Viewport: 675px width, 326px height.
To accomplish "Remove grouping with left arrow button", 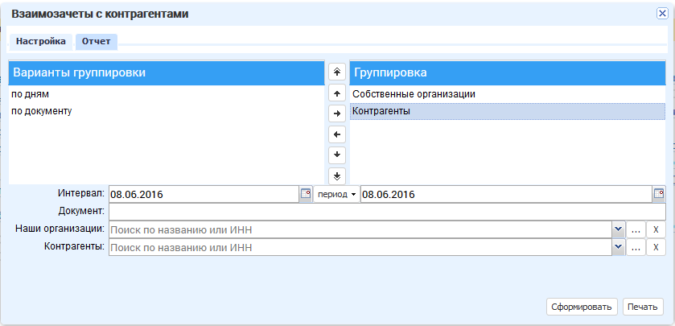I will (337, 134).
